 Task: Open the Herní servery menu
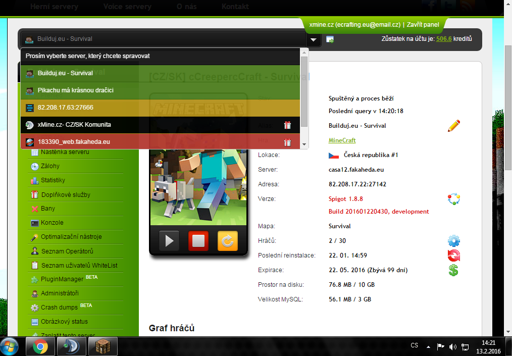click(54, 7)
